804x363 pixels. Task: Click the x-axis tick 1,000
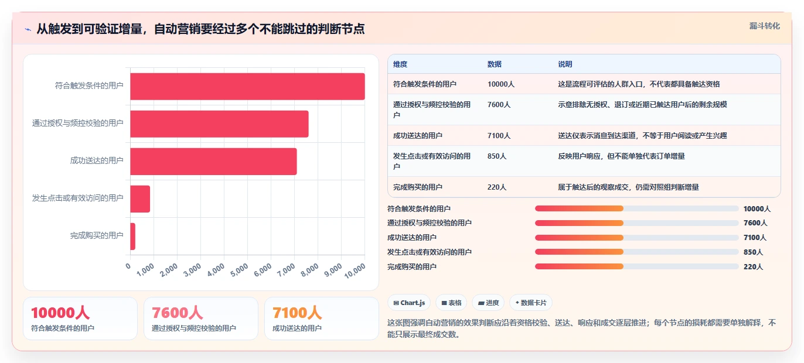[x=145, y=270]
